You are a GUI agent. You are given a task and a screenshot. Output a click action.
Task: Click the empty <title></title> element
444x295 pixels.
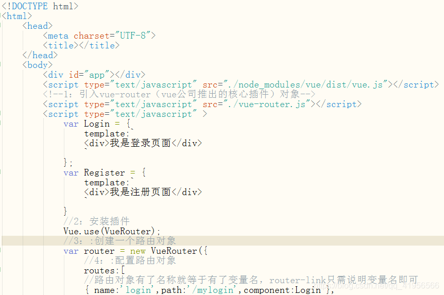[x=81, y=45]
